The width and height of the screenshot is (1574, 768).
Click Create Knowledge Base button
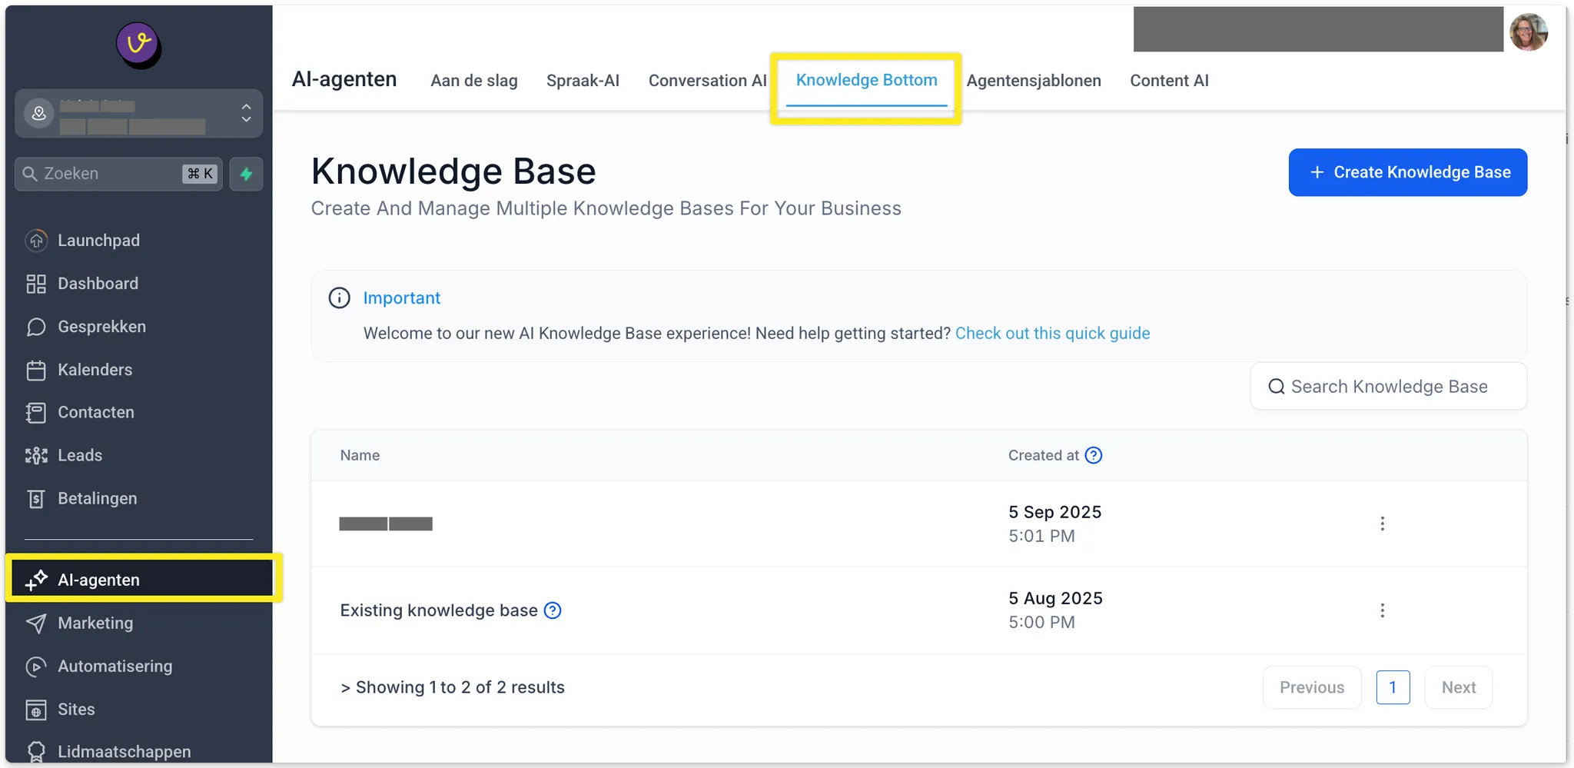coord(1407,172)
